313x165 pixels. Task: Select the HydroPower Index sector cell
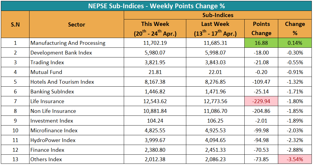click(53, 140)
